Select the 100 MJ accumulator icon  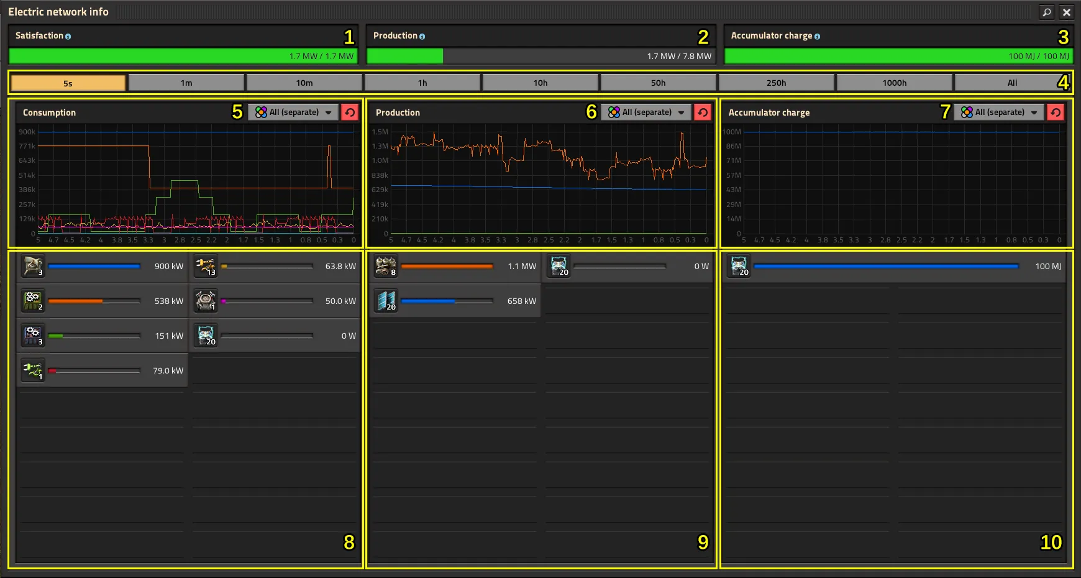(x=738, y=266)
